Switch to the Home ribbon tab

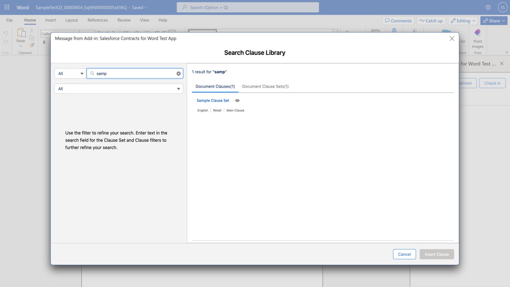pyautogui.click(x=30, y=20)
